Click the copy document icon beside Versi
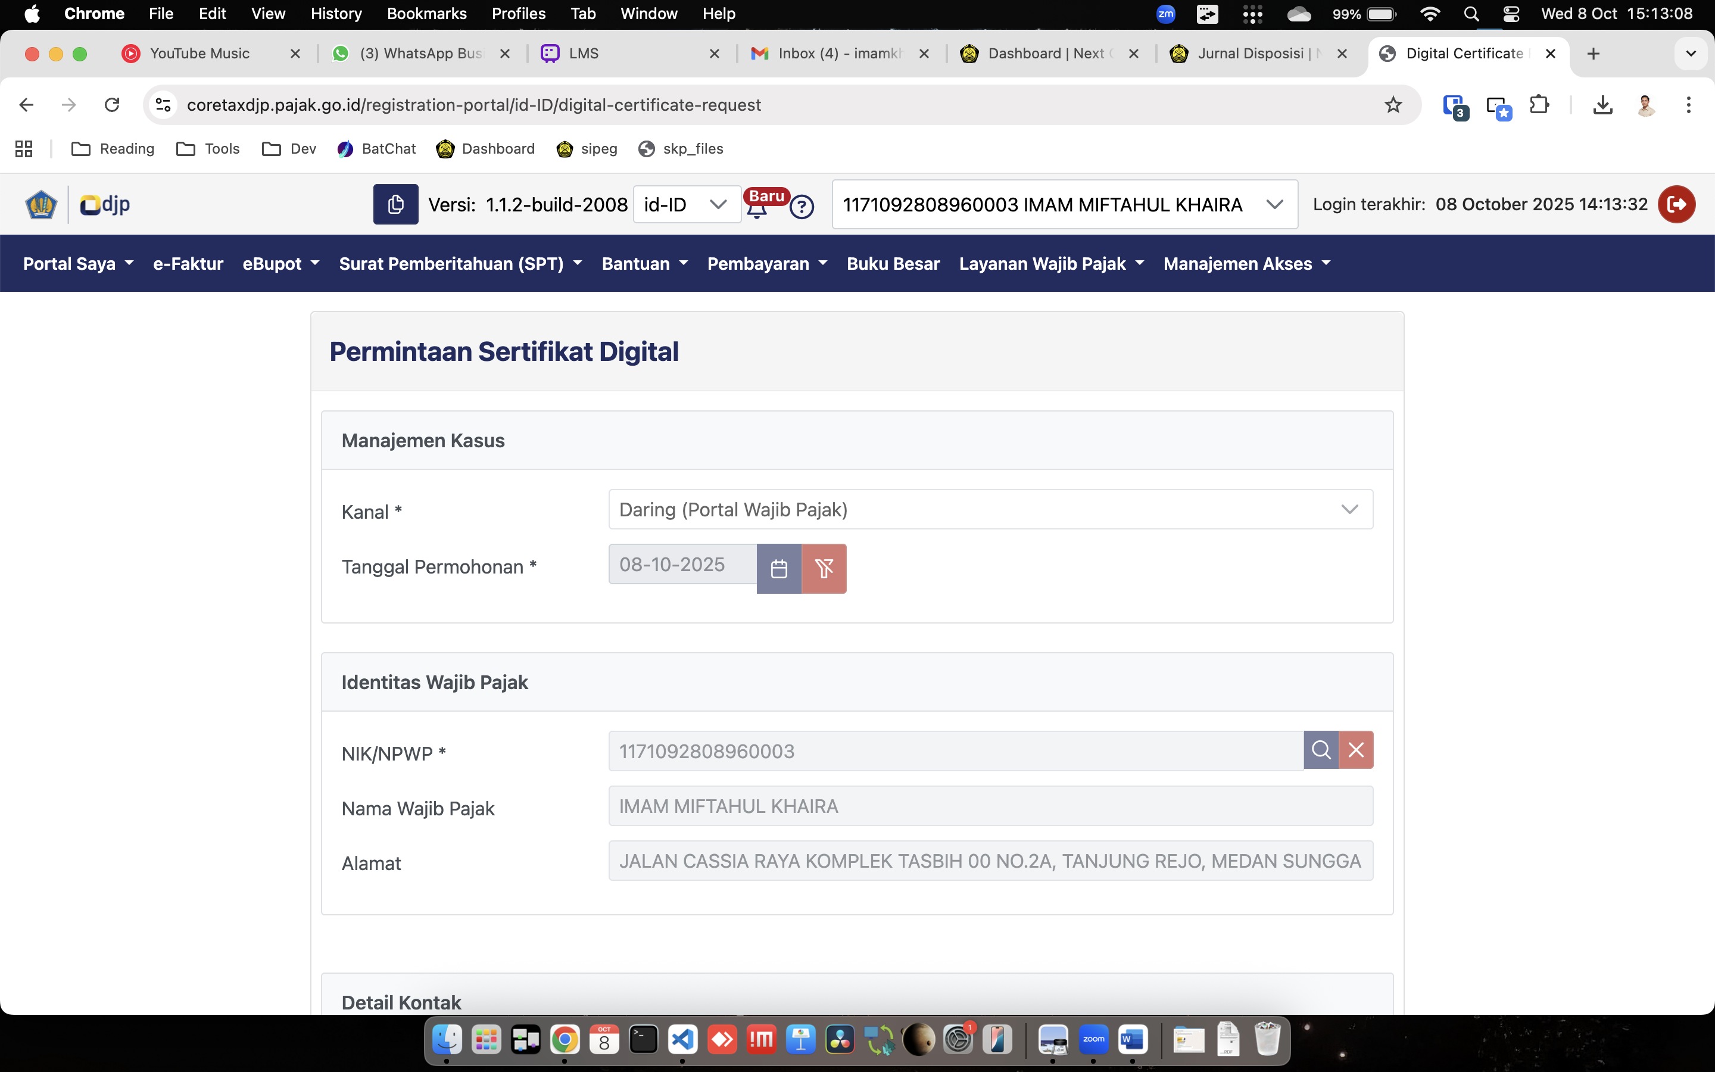Image resolution: width=1715 pixels, height=1072 pixels. coord(395,204)
